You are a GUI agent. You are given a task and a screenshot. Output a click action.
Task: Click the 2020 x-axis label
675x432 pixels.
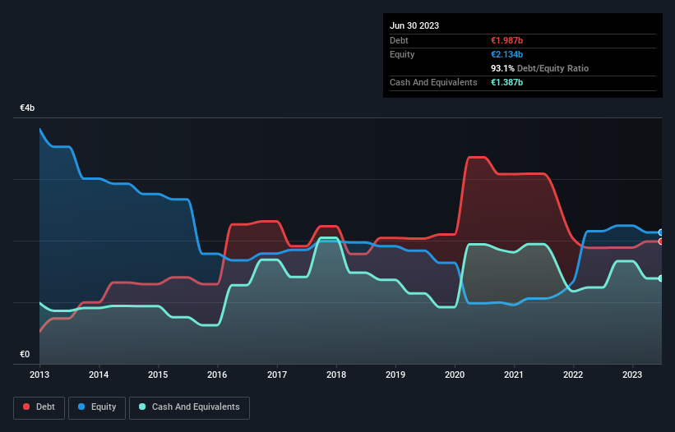pos(455,375)
